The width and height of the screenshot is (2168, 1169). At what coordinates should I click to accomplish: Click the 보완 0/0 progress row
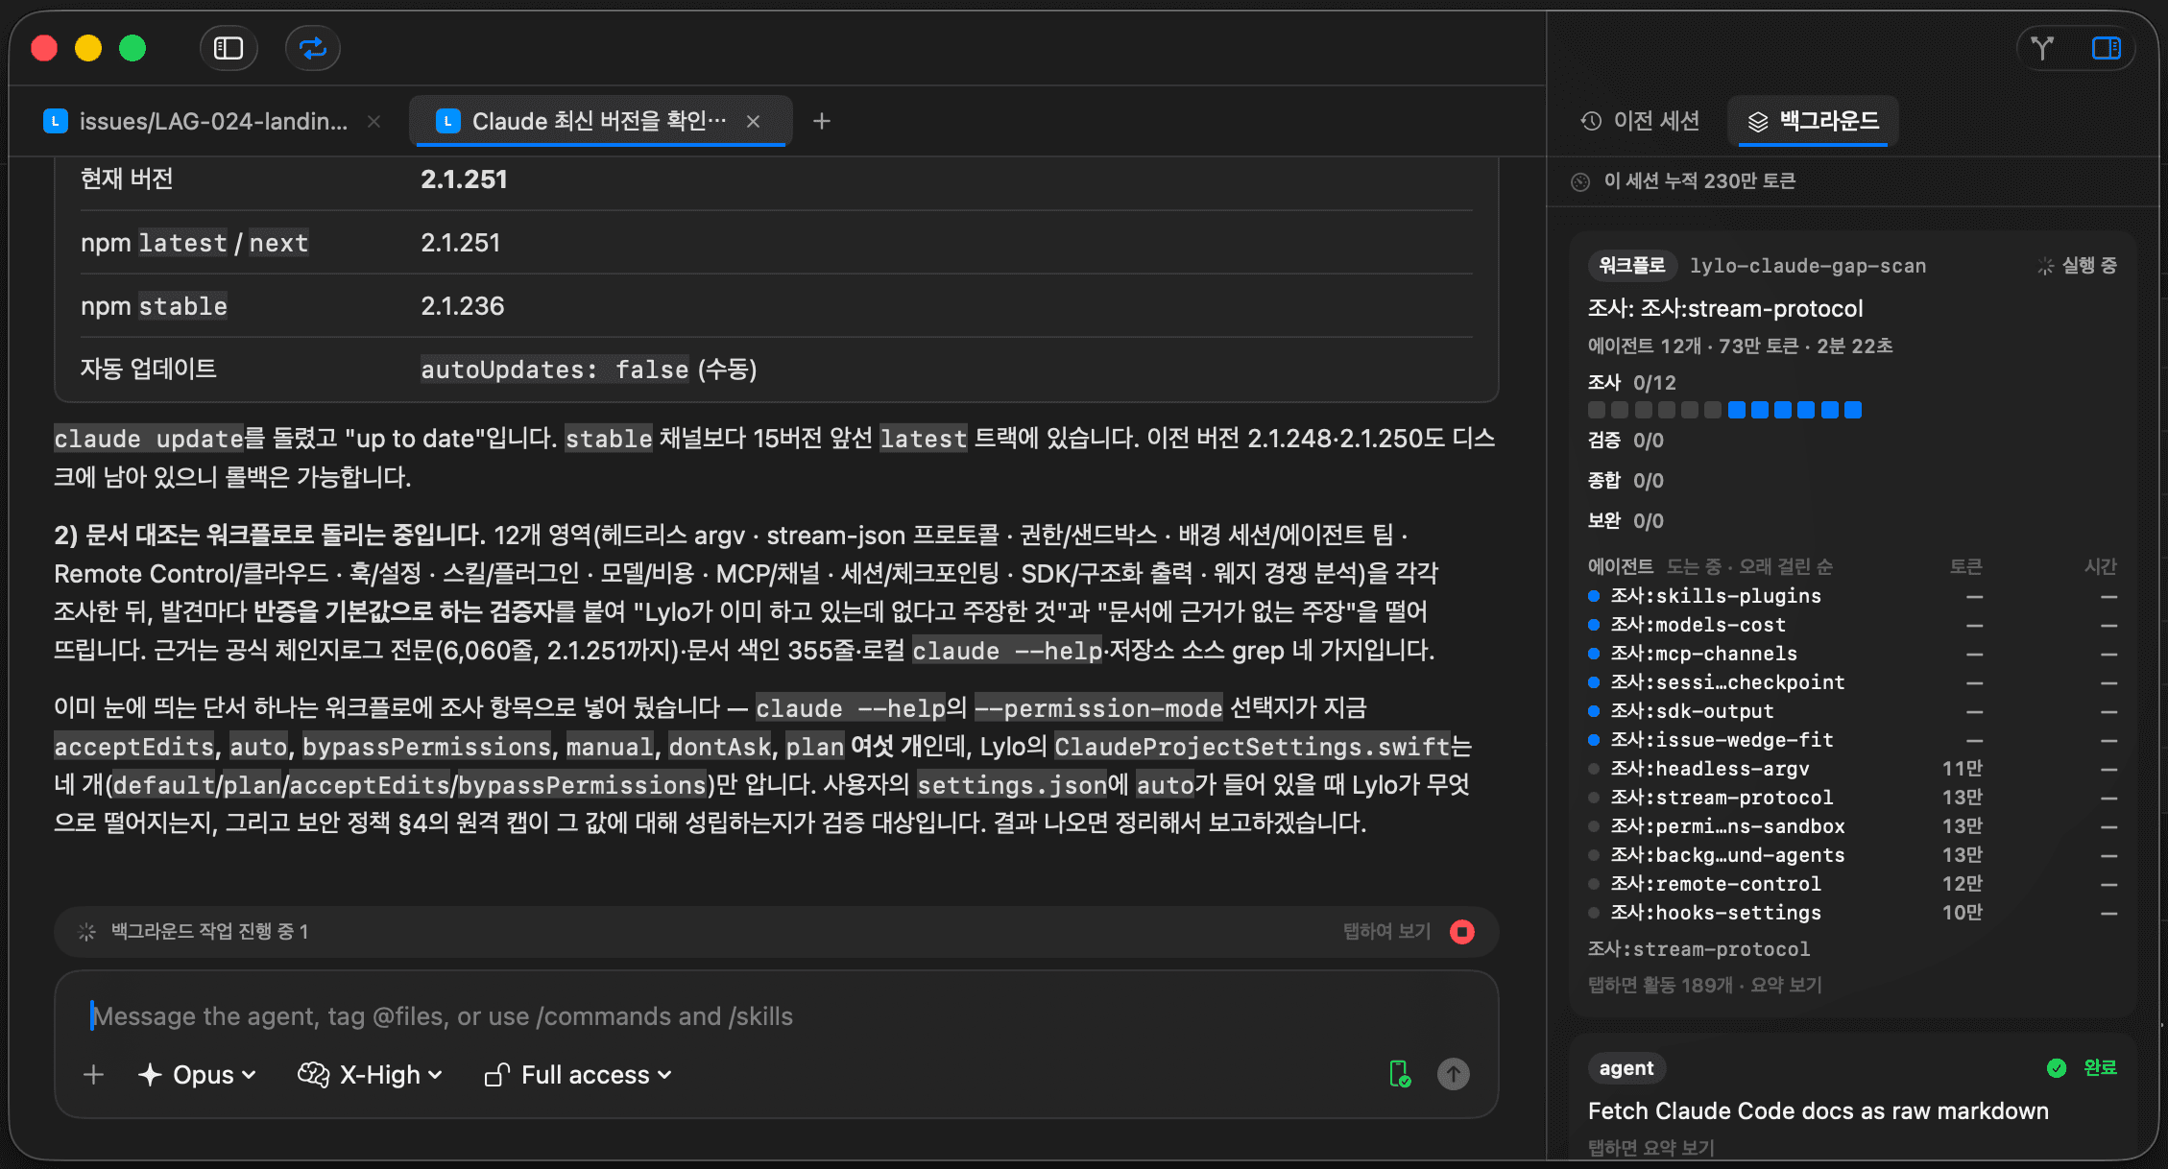1626,521
